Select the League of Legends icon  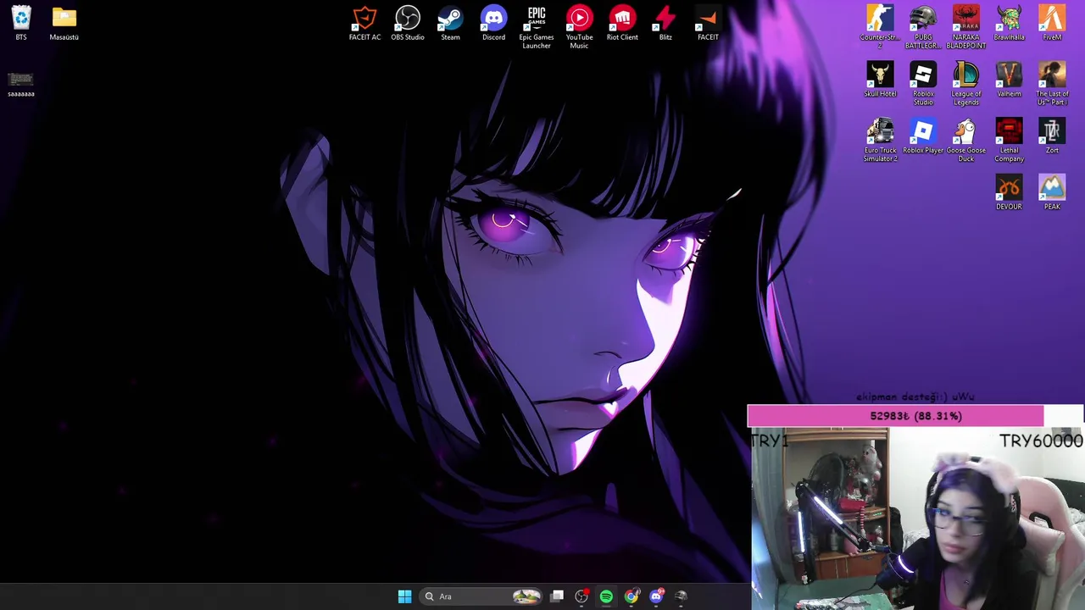[966, 84]
